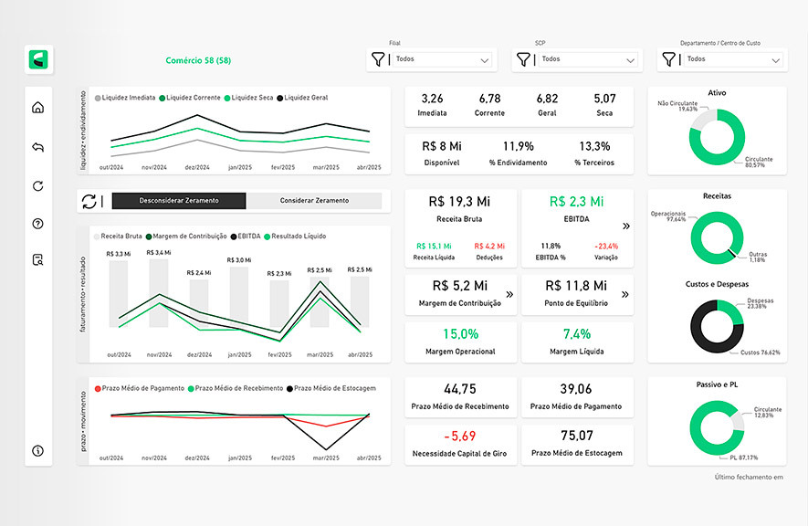Click the info icon at sidebar bottom

37,450
